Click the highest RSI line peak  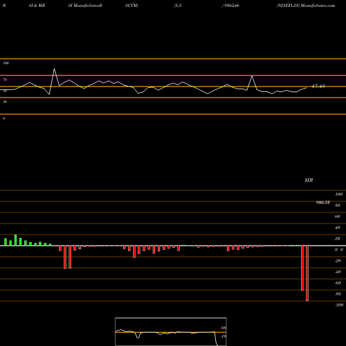click(54, 69)
